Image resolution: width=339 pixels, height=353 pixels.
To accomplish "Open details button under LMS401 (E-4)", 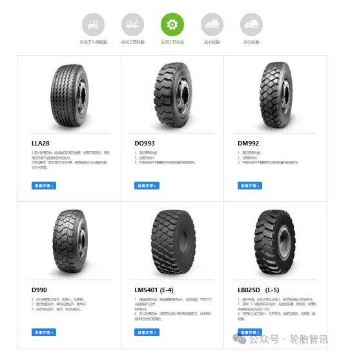I will tap(147, 332).
